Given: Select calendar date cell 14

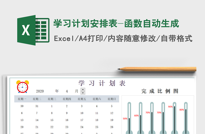Looking at the screenshot, I should click(x=37, y=120).
